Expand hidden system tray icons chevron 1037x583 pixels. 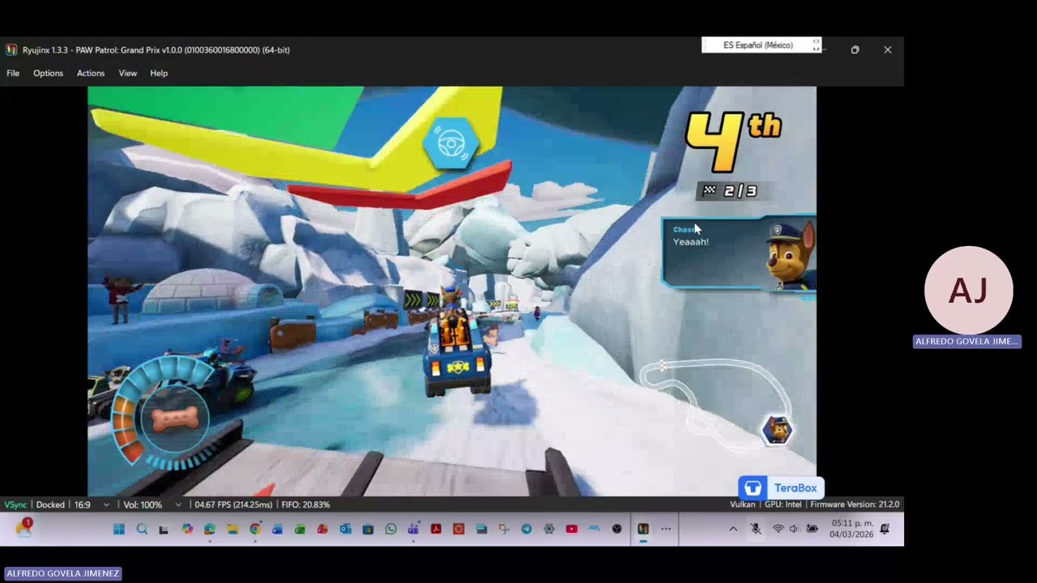pyautogui.click(x=733, y=529)
